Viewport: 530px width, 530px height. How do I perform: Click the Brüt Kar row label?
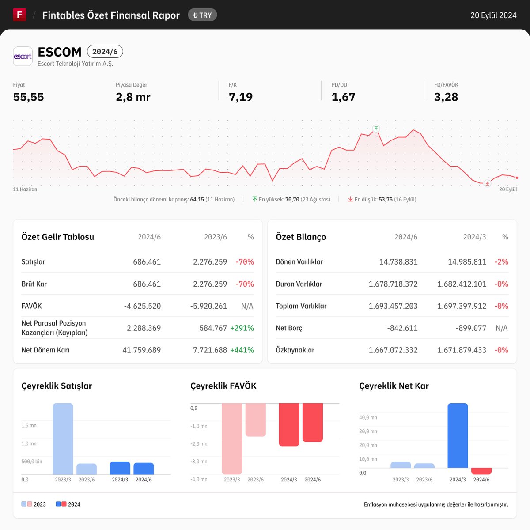point(34,284)
